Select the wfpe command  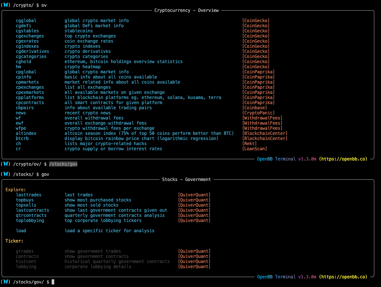pos(21,128)
